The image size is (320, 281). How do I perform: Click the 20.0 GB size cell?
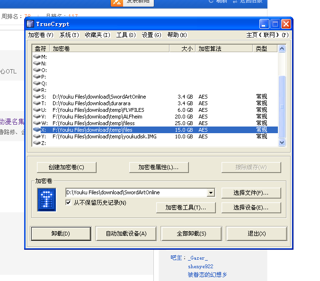tap(184, 117)
